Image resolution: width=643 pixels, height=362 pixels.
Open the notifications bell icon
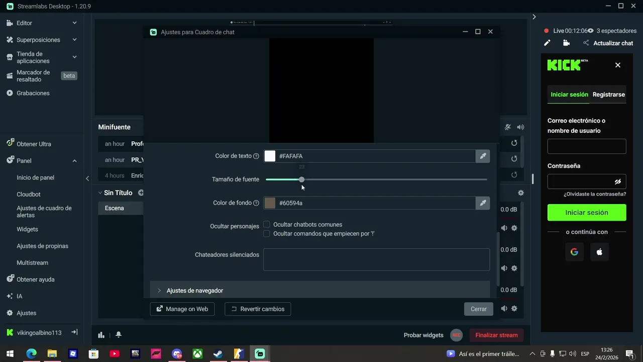[x=119, y=335]
